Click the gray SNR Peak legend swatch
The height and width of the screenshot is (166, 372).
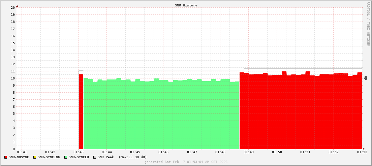pyautogui.click(x=95, y=157)
